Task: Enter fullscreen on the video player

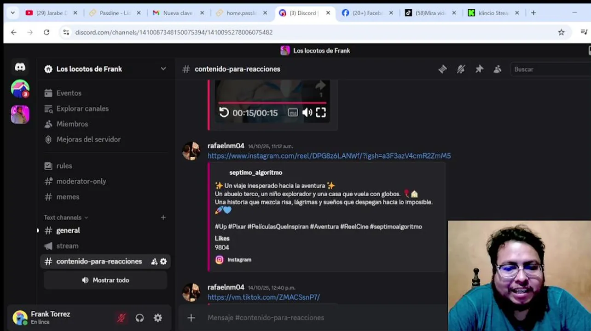Action: point(321,113)
